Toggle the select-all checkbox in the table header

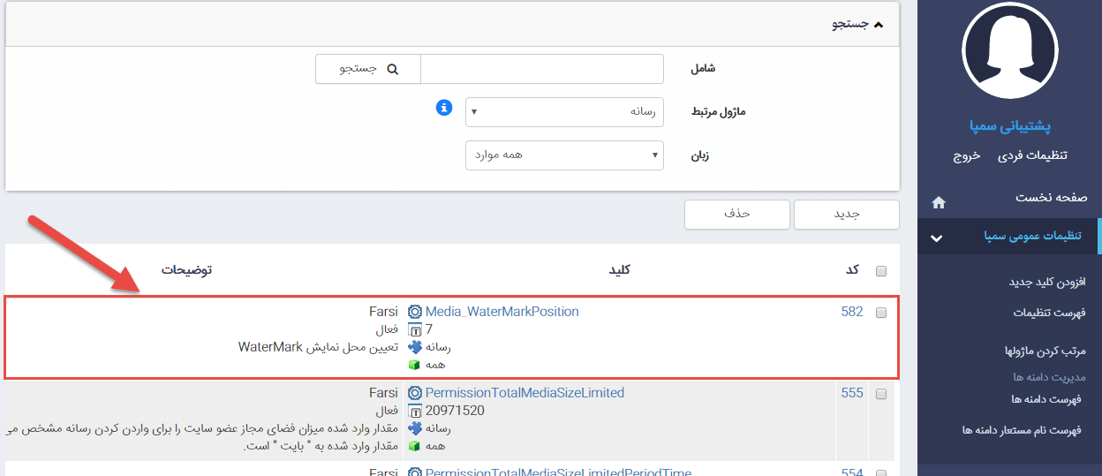880,271
